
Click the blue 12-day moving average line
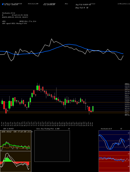click(69, 44)
